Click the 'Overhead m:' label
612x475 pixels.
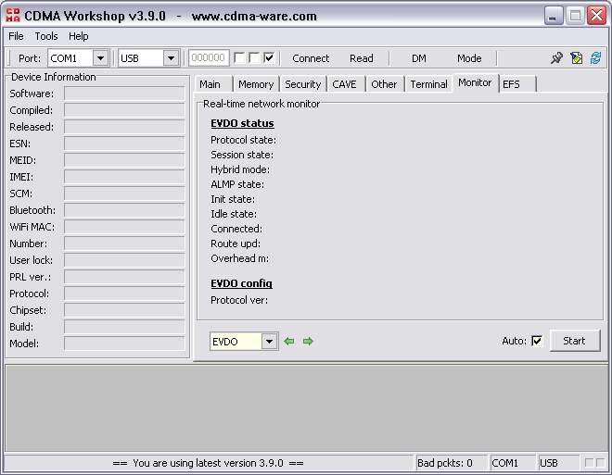[239, 258]
